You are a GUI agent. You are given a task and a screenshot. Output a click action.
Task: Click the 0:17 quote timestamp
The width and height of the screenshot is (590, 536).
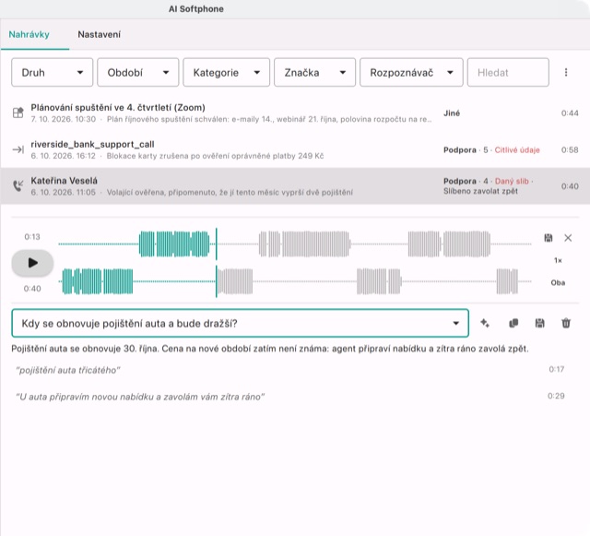click(x=557, y=369)
